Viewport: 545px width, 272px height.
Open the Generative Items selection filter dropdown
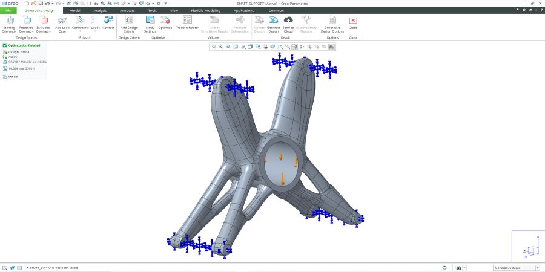click(x=515, y=267)
